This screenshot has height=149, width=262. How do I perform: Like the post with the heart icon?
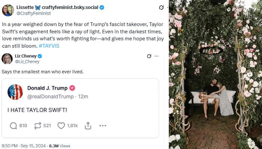(x=61, y=126)
